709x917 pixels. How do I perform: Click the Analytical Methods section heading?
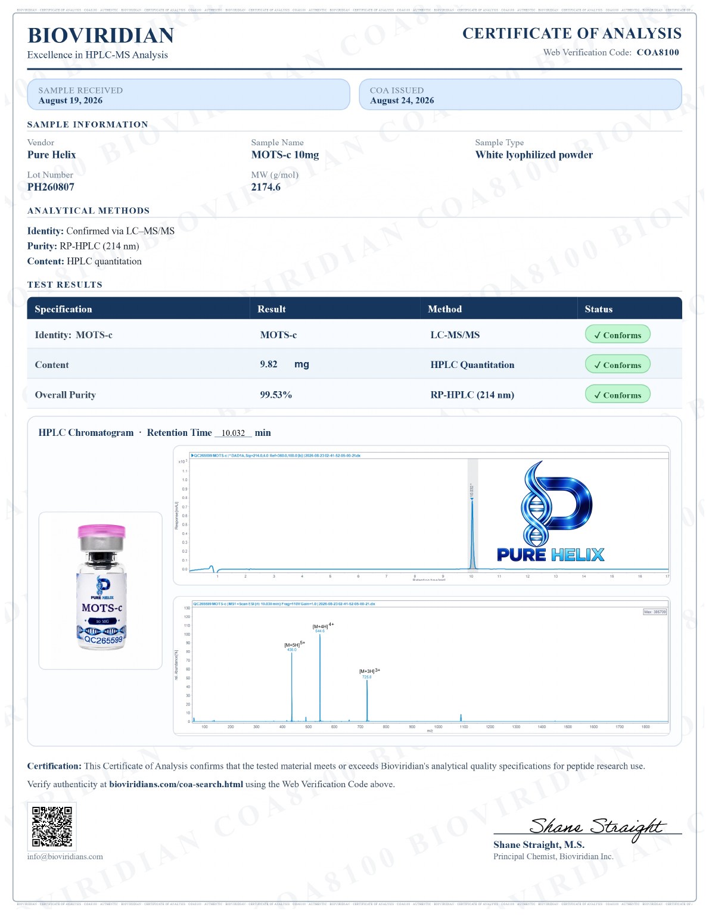[89, 212]
